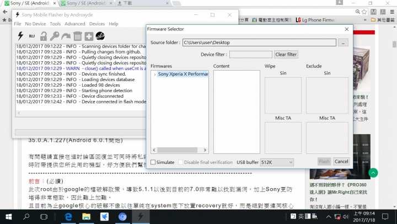397x224 pixels.
Task: Click log line 'Loaded 98 devices'
Action: tap(68, 85)
